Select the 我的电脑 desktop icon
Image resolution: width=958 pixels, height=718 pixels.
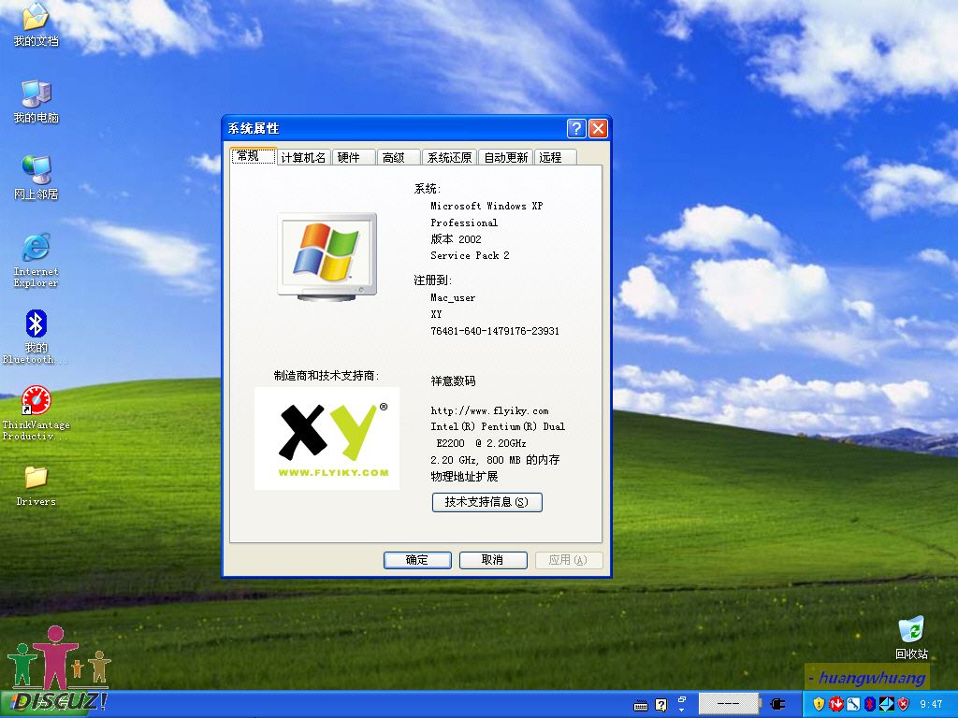(36, 101)
